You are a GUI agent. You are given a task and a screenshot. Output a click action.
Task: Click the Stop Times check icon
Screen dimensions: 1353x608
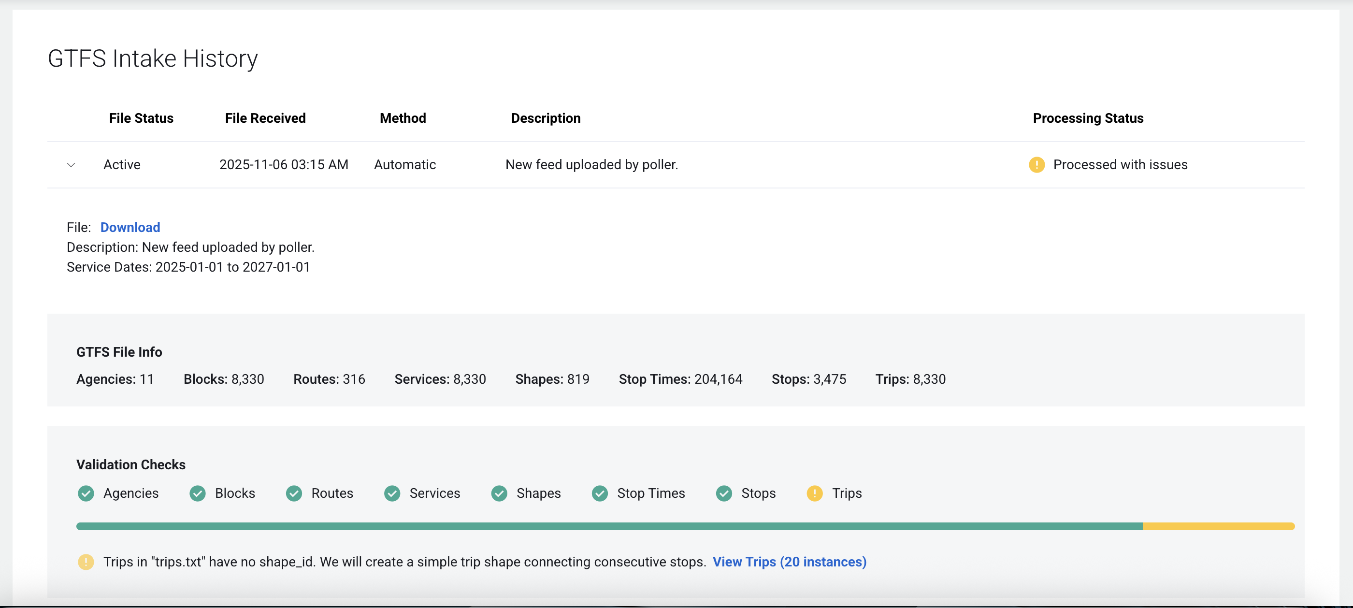[x=600, y=493]
